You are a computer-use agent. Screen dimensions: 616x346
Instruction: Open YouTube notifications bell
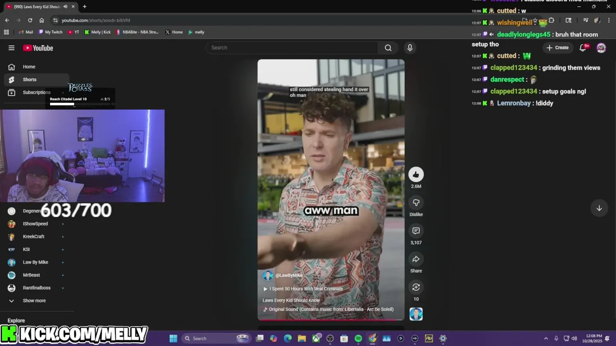(x=583, y=48)
